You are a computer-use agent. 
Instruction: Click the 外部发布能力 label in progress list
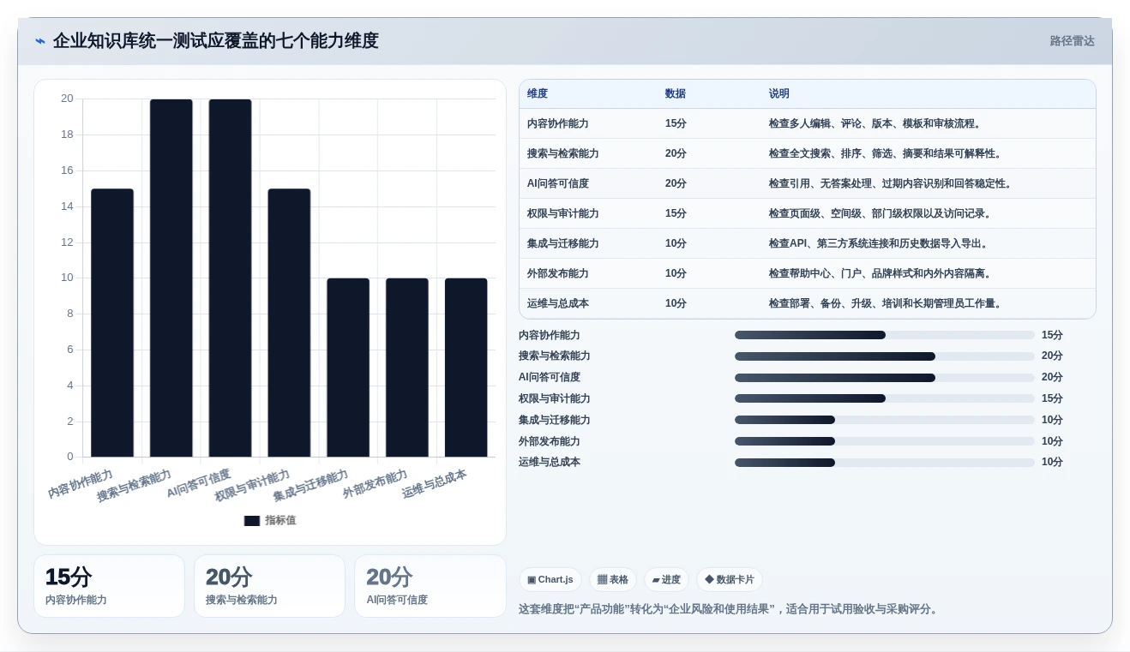[x=550, y=441]
